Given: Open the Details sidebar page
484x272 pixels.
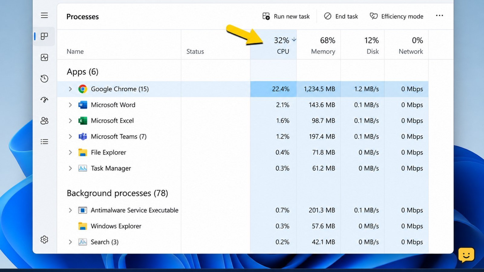Looking at the screenshot, I should (x=44, y=141).
